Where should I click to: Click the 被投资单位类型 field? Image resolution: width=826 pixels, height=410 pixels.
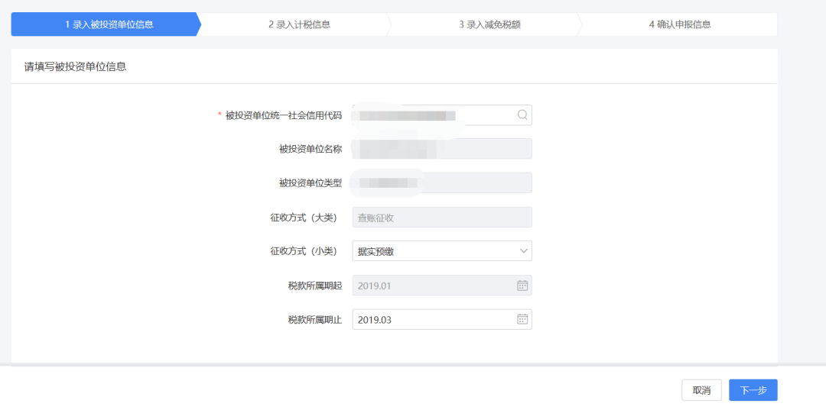442,183
